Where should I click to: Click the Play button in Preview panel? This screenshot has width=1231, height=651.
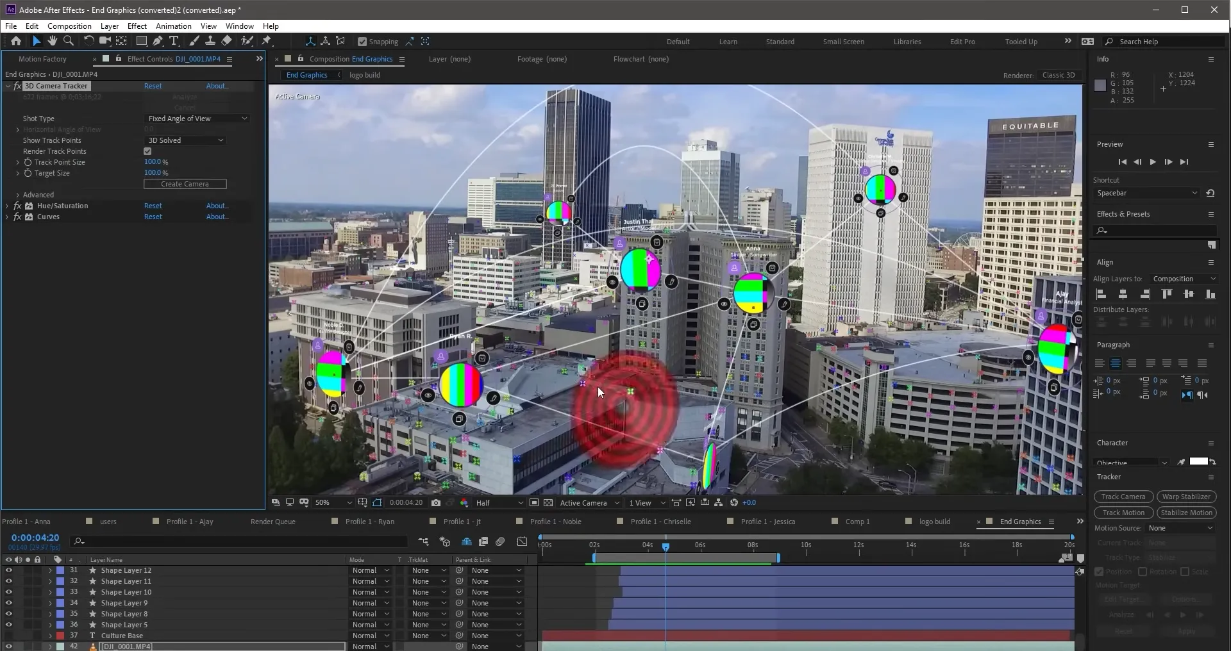[x=1153, y=162]
